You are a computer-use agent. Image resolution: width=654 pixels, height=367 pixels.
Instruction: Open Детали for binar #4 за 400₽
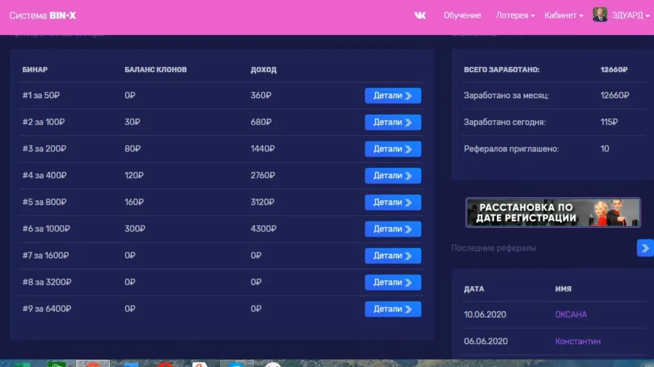[393, 175]
